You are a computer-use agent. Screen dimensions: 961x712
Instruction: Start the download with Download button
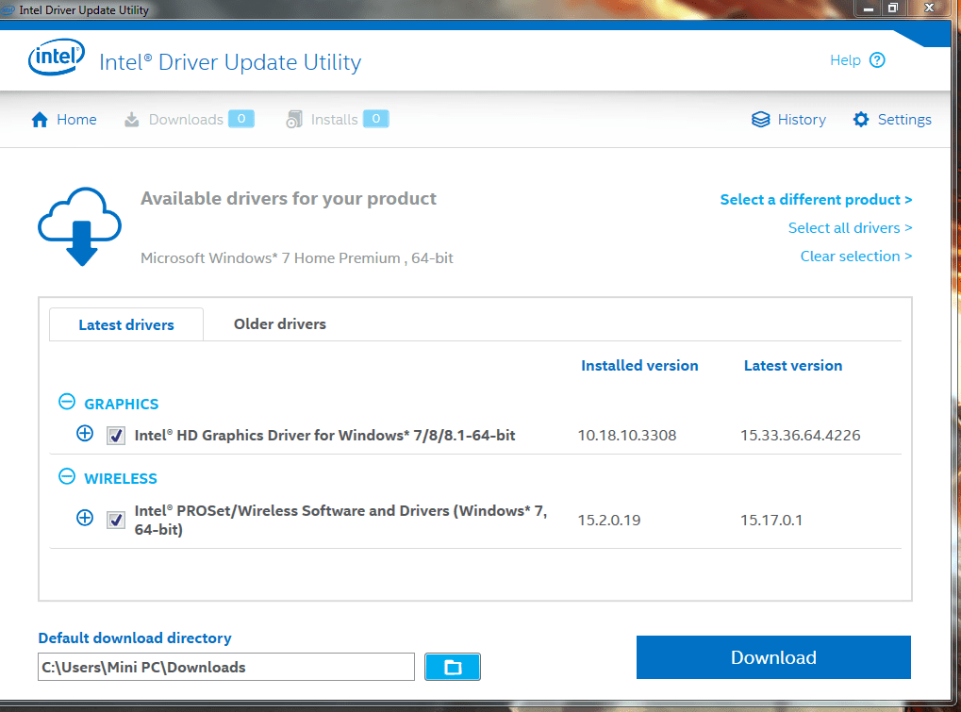pos(773,657)
